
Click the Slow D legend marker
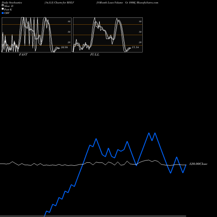coord(3,5)
